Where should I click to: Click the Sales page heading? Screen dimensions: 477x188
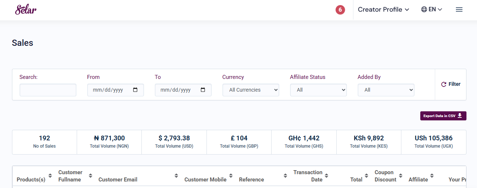pos(23,43)
